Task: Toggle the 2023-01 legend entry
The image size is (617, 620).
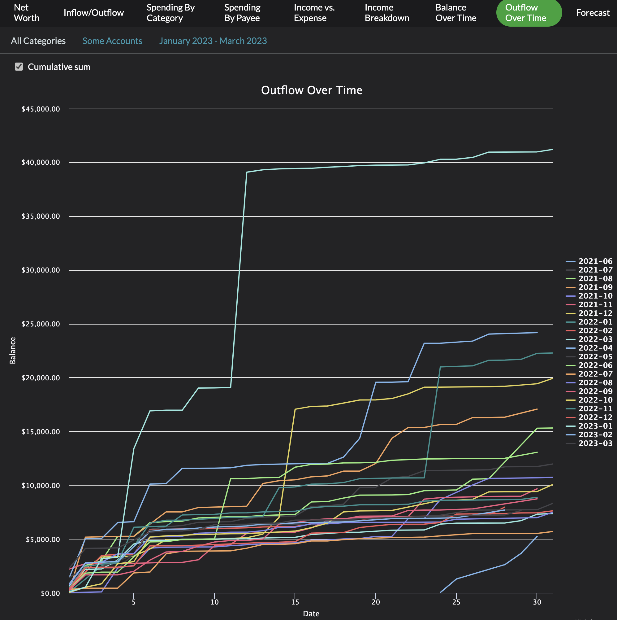Action: point(595,426)
